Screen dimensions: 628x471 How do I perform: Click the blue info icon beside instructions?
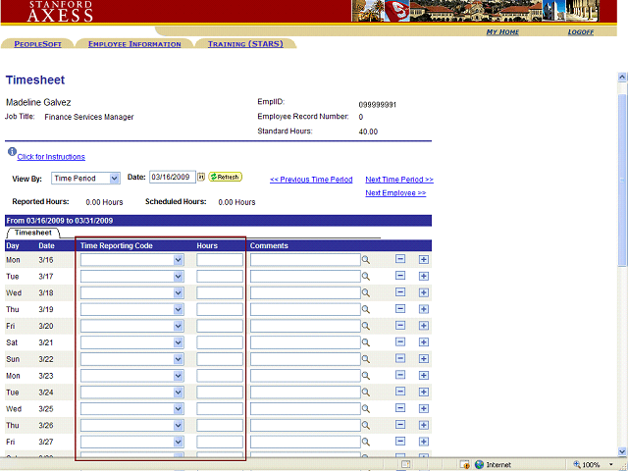click(12, 152)
